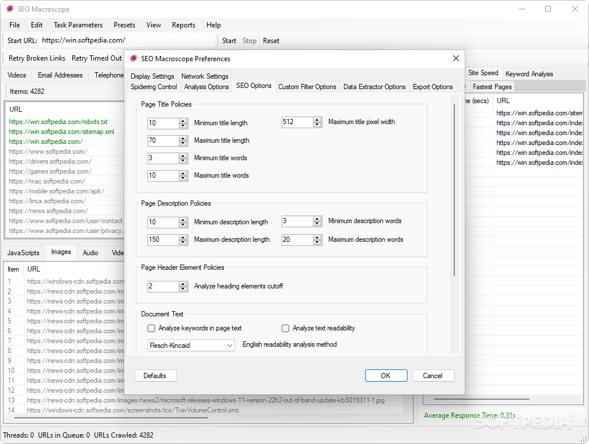This screenshot has height=444, width=589.
Task: Click the Images list horizontal scrollbar
Action: tap(111, 417)
